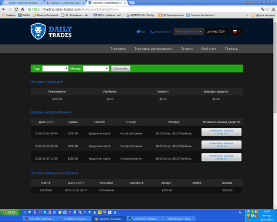Open the Мой счет menu item
277x222 pixels.
point(208,49)
